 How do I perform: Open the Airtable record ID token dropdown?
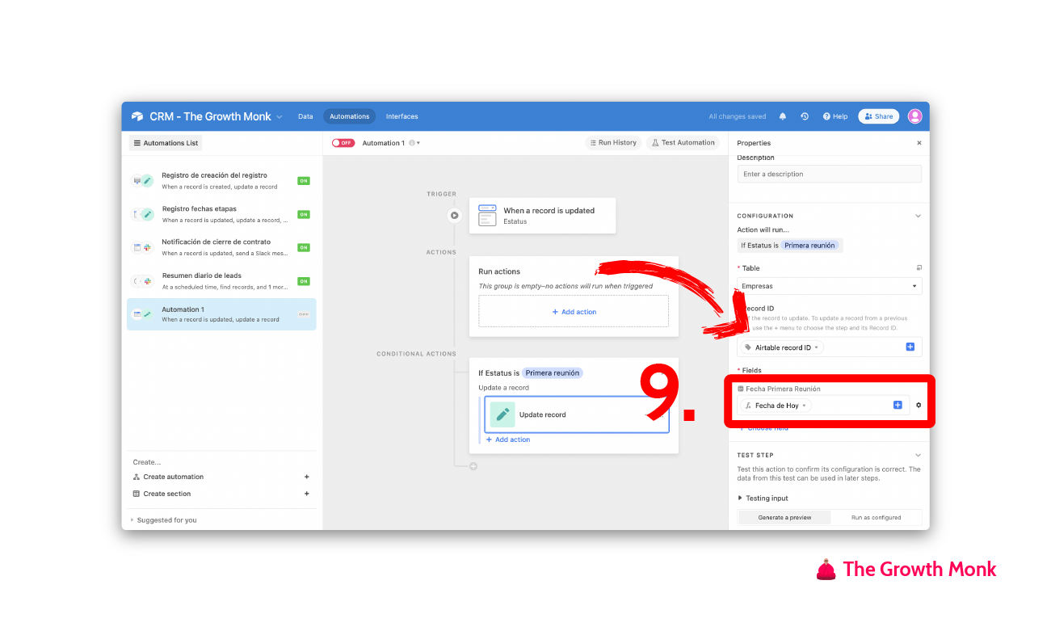click(x=782, y=347)
